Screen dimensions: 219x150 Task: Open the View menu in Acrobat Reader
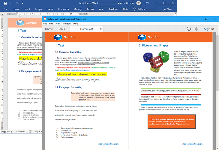pyautogui.click(x=58, y=24)
